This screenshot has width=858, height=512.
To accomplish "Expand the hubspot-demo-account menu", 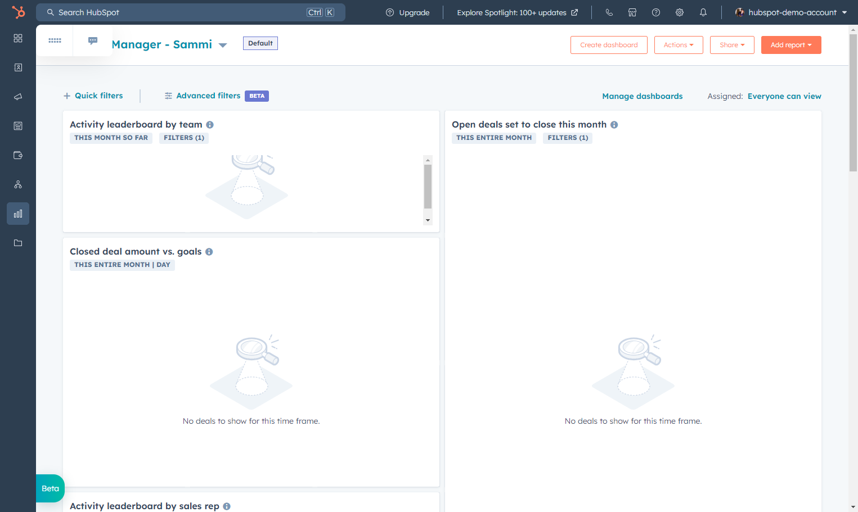I will [791, 12].
